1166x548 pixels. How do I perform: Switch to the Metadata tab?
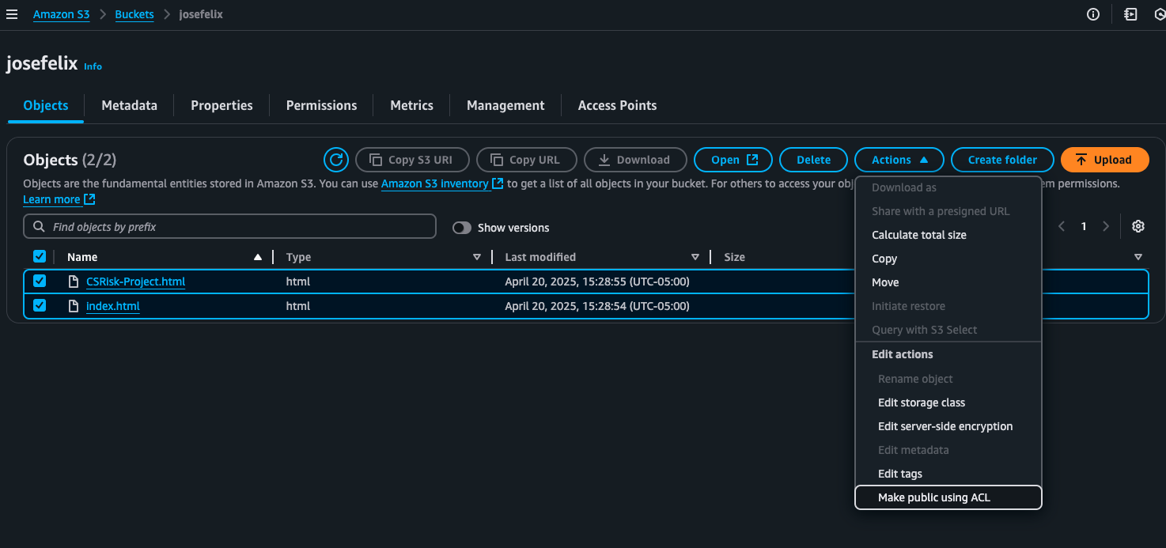coord(129,105)
